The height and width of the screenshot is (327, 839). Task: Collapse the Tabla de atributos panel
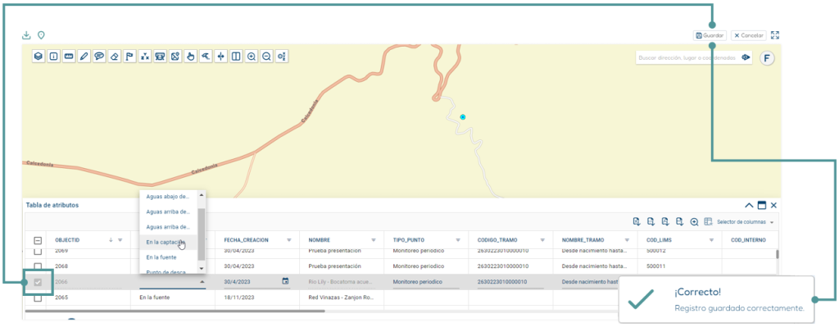tap(749, 205)
